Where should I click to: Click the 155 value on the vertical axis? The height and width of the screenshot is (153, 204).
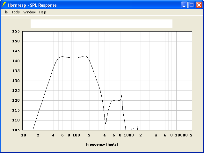[x=16, y=31]
